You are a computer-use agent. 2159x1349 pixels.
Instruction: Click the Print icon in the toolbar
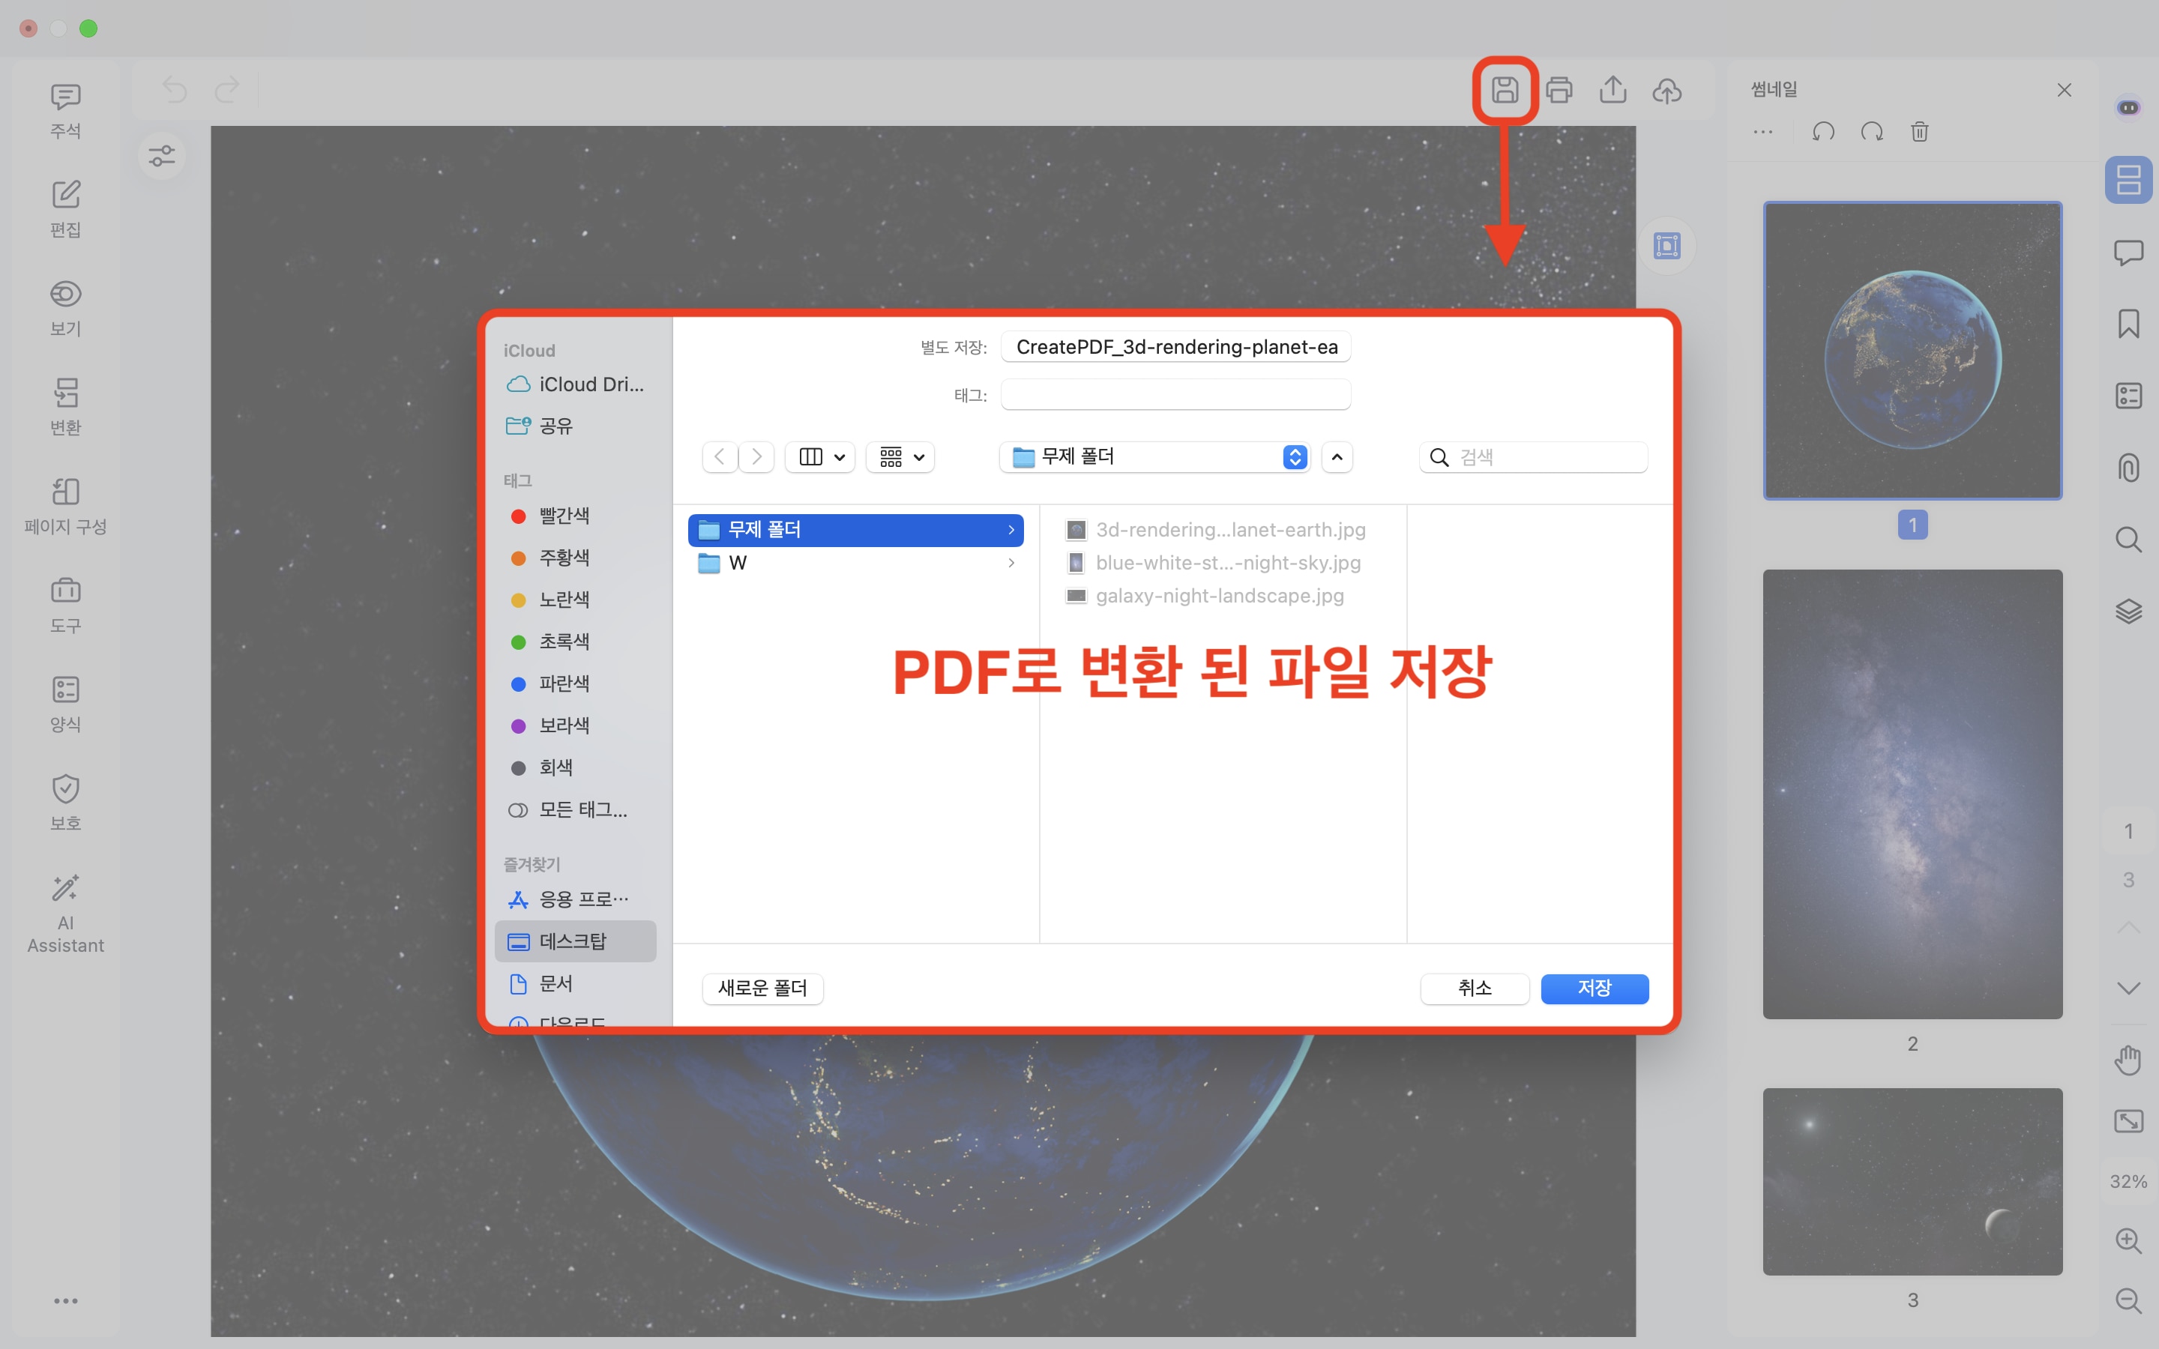tap(1559, 89)
